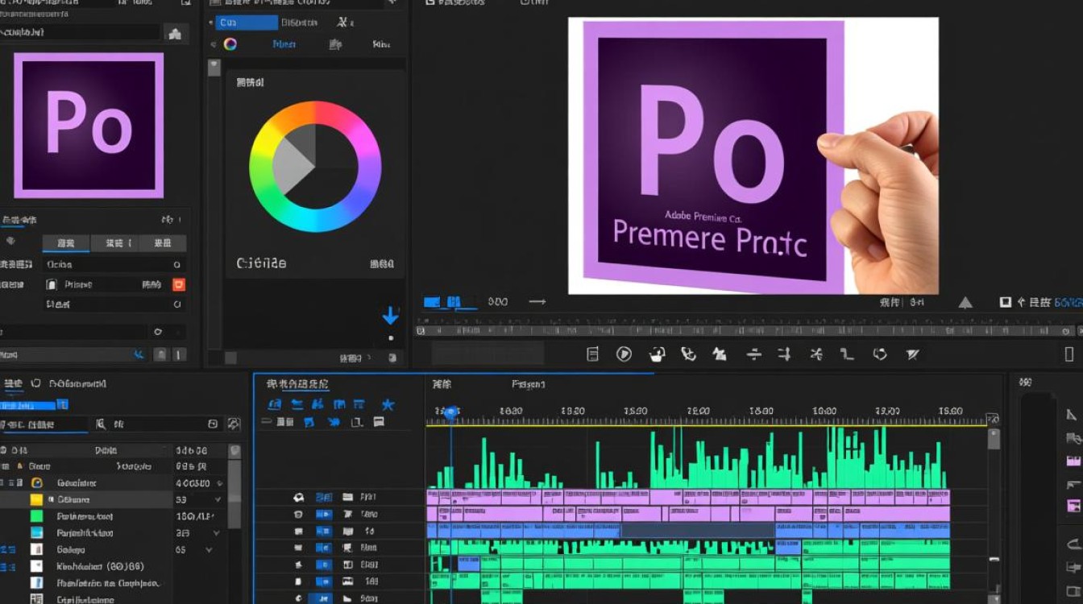Click the page icon left of the play button
The image size is (1083, 604).
[593, 354]
